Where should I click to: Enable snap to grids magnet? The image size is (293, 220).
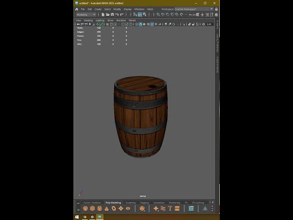[158, 15]
